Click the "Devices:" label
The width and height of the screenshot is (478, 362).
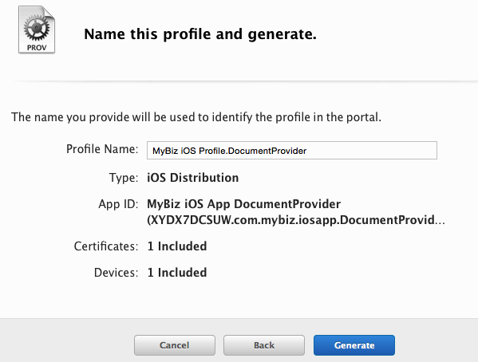[x=117, y=273]
